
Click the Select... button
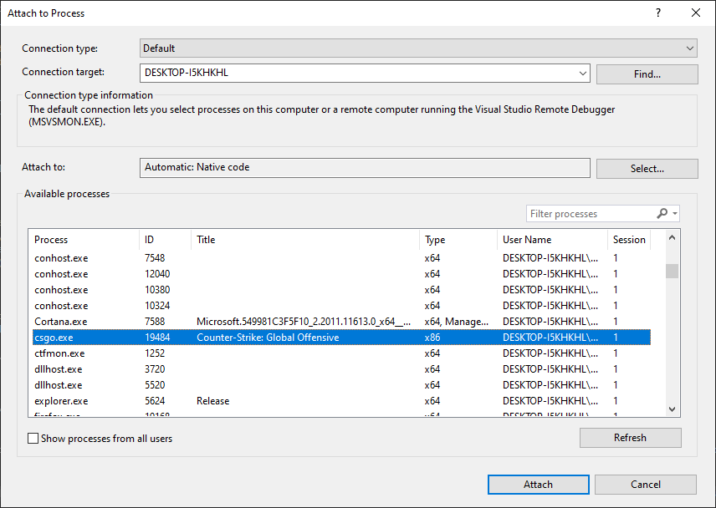(x=647, y=169)
